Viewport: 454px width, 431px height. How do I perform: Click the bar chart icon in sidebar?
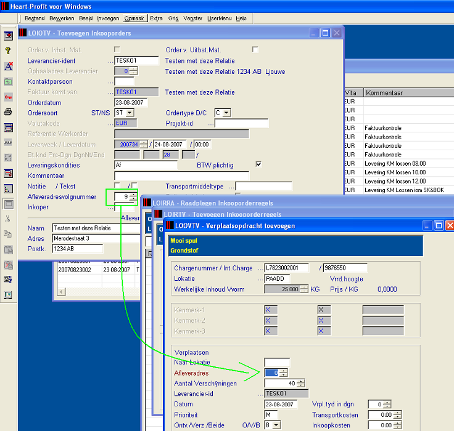tap(8, 189)
